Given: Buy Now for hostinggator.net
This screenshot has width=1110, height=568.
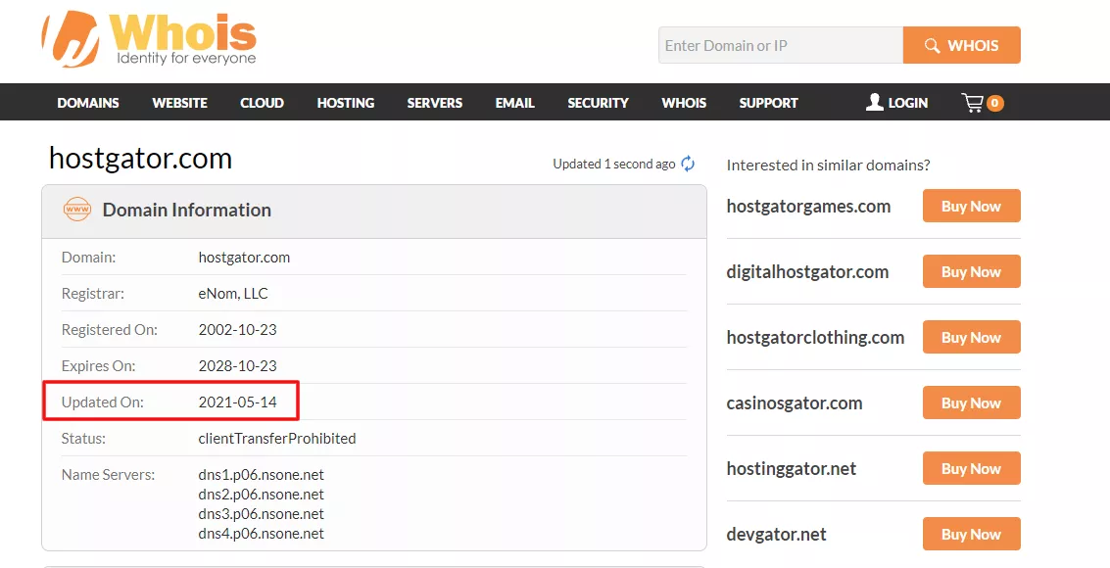Looking at the screenshot, I should [x=971, y=468].
